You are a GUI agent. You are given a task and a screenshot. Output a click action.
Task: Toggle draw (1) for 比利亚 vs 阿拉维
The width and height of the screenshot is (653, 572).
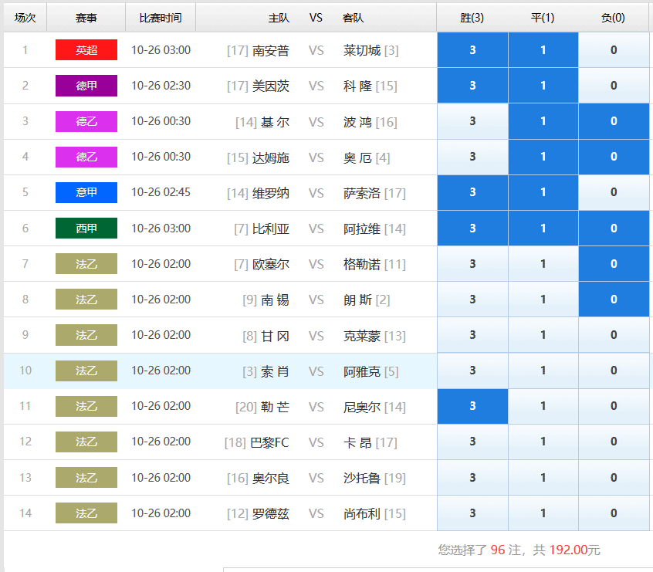pos(543,228)
